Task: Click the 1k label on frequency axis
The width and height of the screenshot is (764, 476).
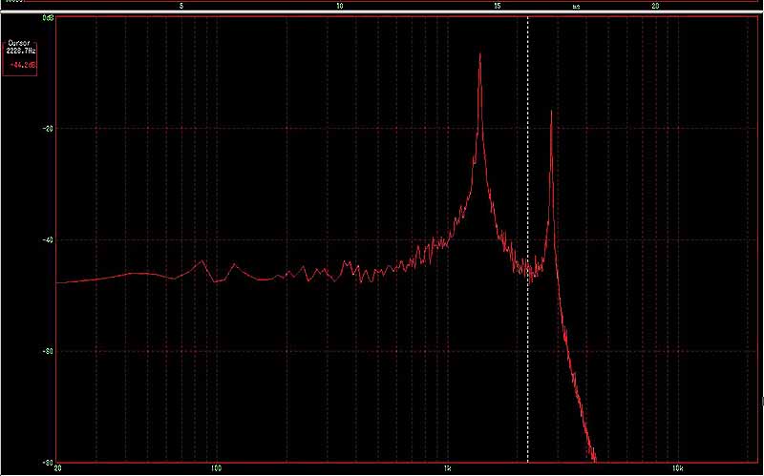Action: (x=448, y=468)
